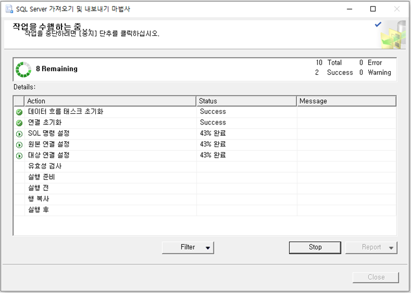Select the 연결 초기화 row
The width and height of the screenshot is (411, 293).
(x=205, y=122)
